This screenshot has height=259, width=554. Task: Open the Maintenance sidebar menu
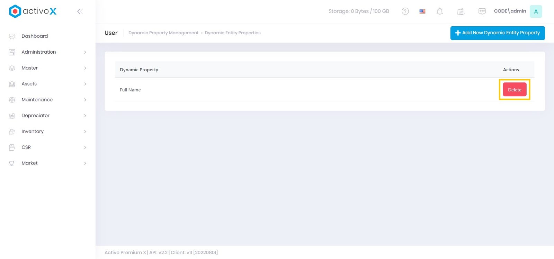click(x=37, y=100)
